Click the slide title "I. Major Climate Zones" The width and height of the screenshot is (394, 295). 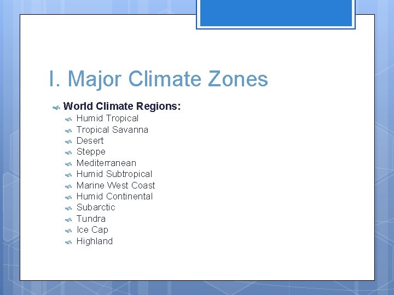click(x=159, y=79)
